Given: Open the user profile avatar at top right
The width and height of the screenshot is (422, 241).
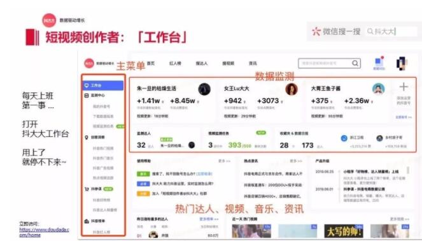Looking at the screenshot, I should (402, 64).
